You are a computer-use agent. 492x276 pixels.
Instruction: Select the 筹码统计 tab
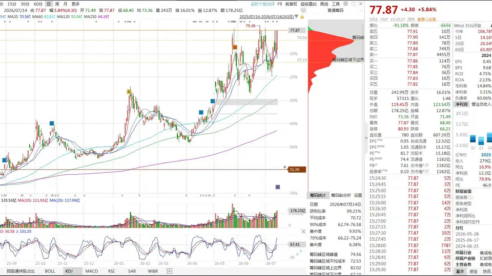318,195
